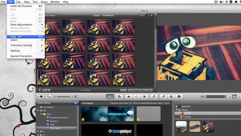
Task: Open the Text menu
Action: point(35,2)
